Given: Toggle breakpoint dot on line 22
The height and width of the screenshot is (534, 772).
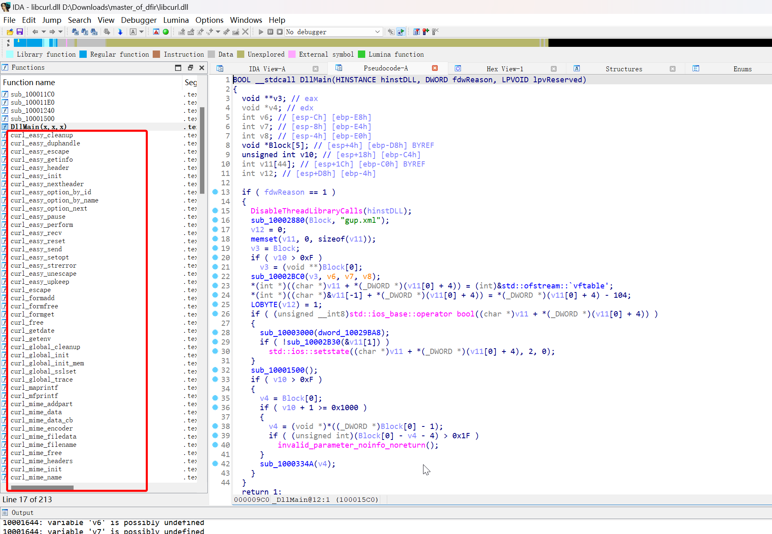Looking at the screenshot, I should click(215, 276).
